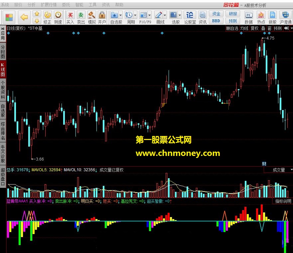Toggle the 预测 forecast option above chart
The width and height of the screenshot is (293, 253).
(277, 28)
